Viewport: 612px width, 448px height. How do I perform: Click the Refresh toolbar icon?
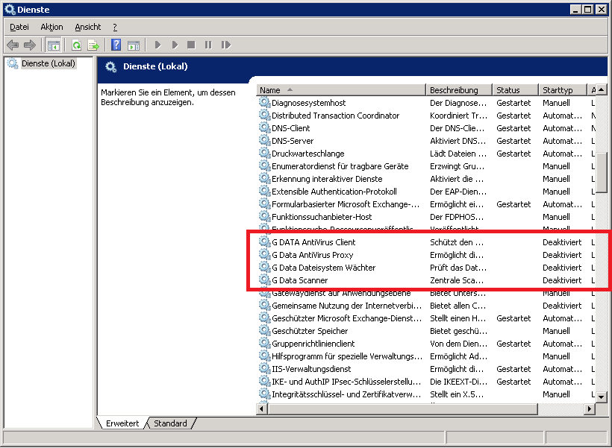[x=76, y=45]
